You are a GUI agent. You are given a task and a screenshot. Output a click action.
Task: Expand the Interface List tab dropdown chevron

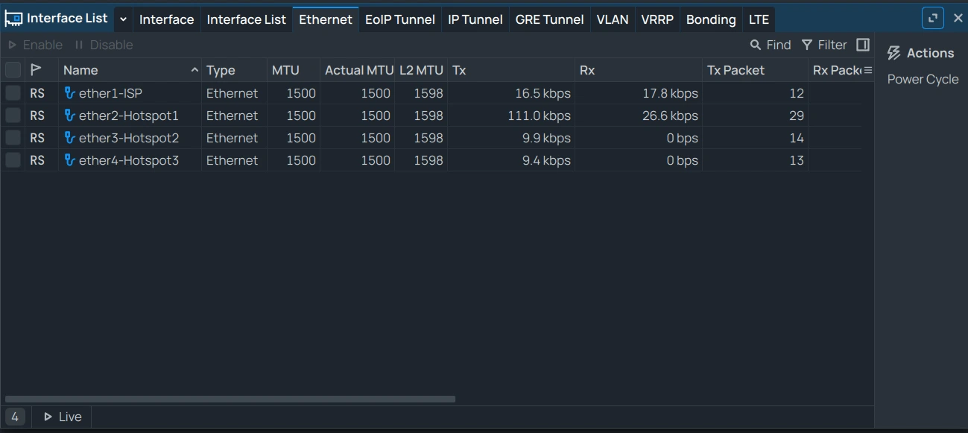(x=124, y=19)
